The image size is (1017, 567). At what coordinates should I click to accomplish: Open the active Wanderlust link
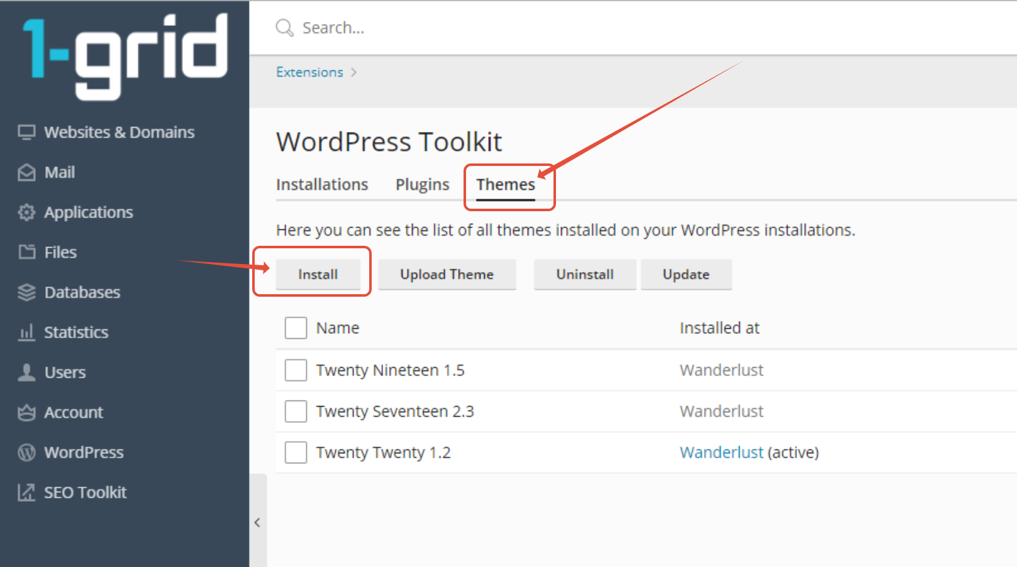pos(721,453)
